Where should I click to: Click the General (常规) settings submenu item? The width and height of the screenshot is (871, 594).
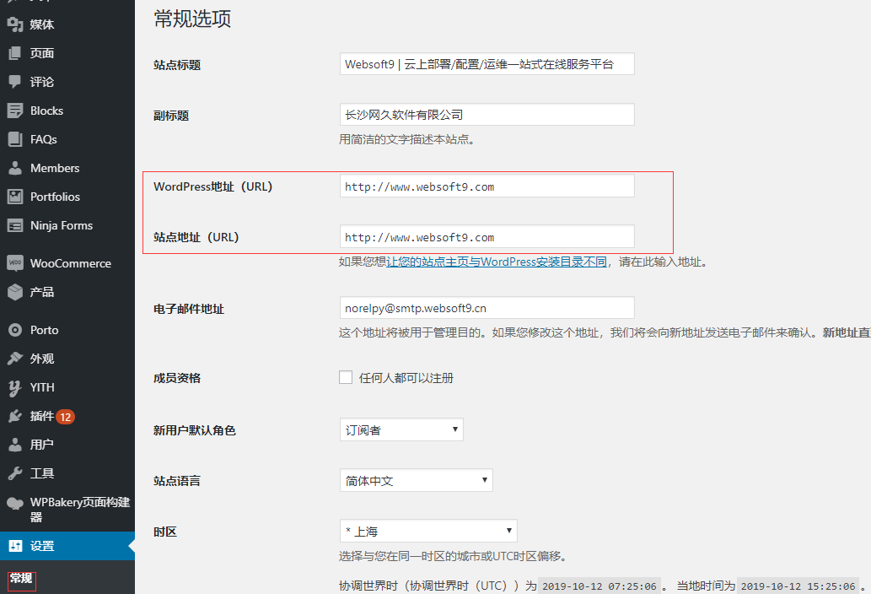pos(21,579)
